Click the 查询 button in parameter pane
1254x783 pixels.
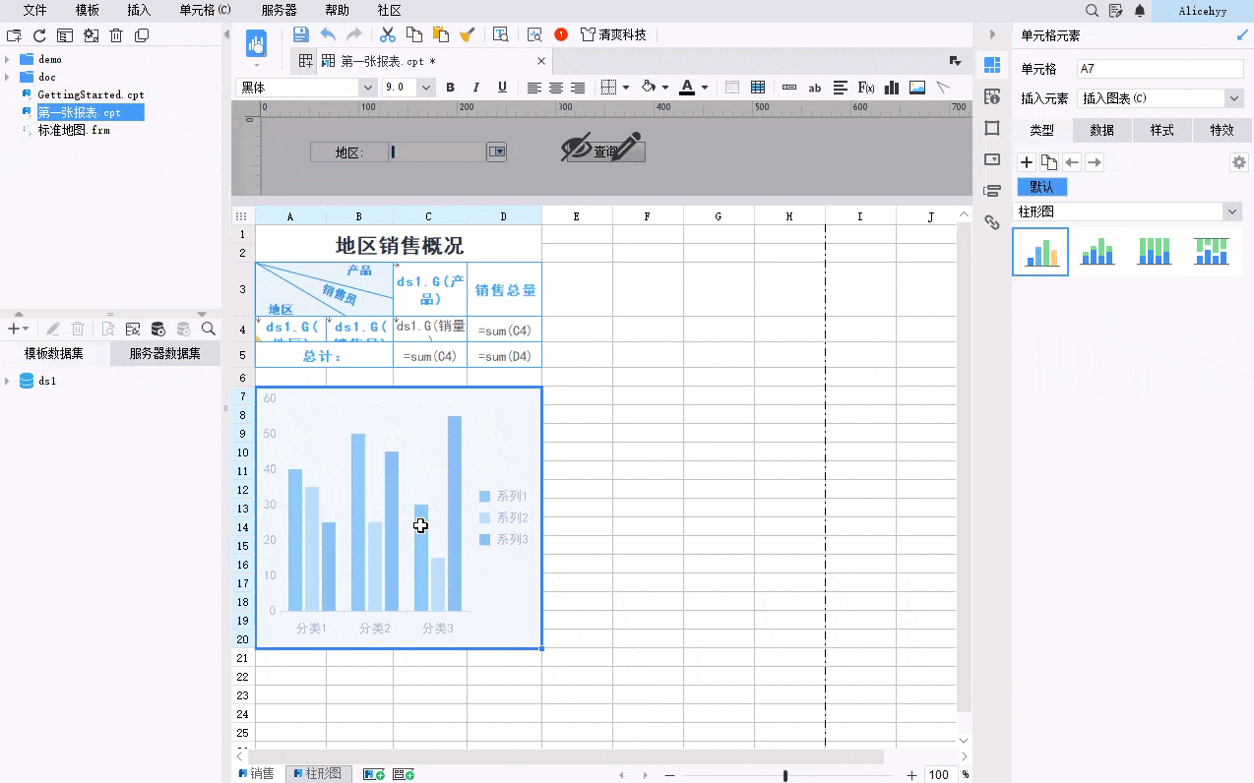[605, 151]
